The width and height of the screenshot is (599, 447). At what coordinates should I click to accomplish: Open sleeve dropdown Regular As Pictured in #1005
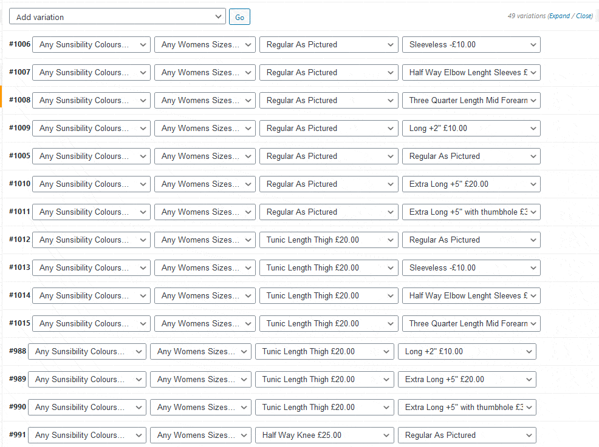click(471, 156)
